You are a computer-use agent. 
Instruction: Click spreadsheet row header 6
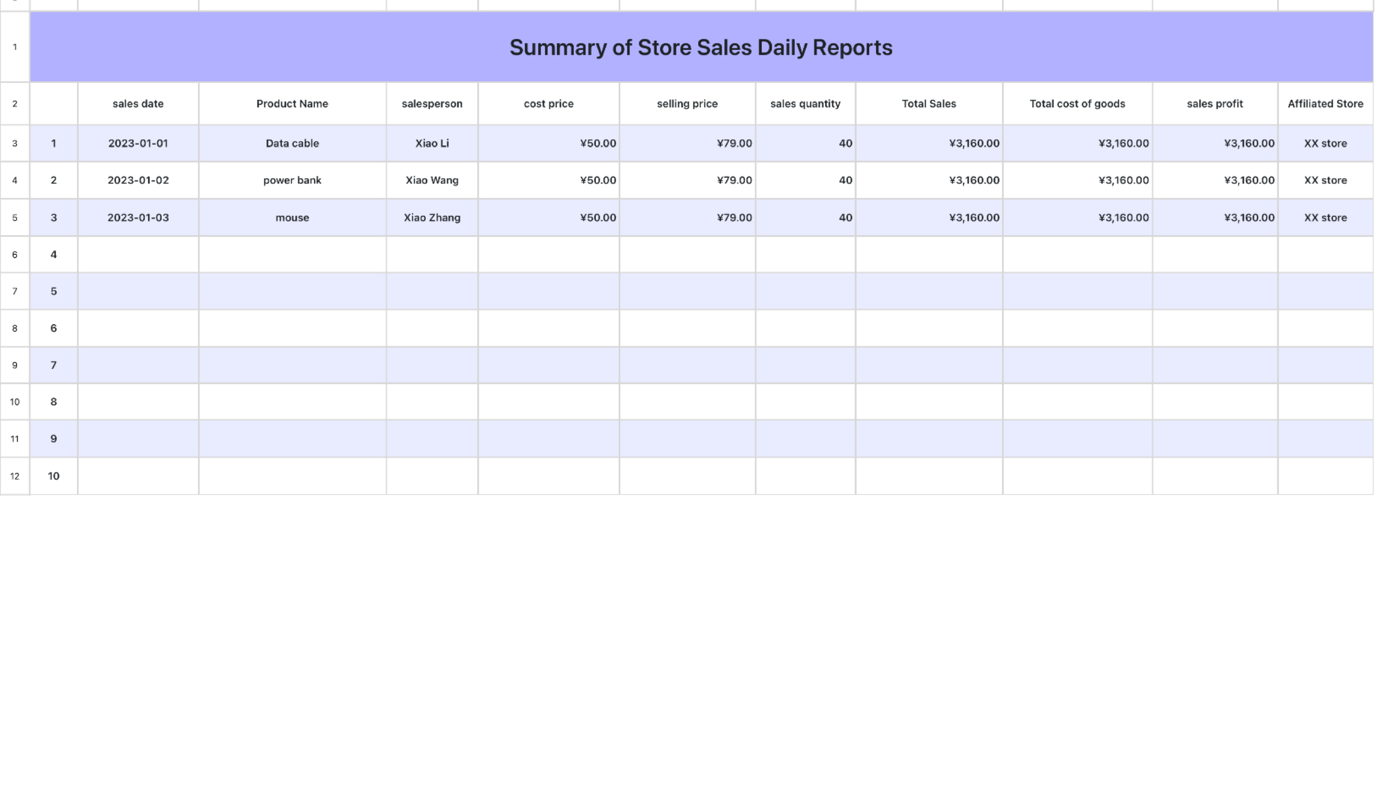(x=15, y=254)
